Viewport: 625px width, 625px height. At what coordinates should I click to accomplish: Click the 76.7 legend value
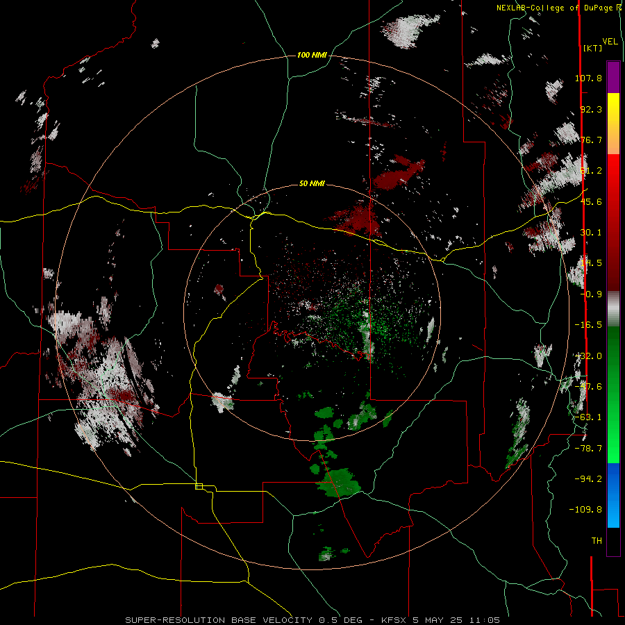(x=591, y=140)
